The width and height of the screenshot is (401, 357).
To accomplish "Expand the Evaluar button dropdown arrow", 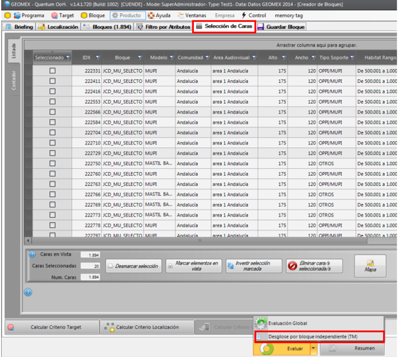I will [313, 347].
